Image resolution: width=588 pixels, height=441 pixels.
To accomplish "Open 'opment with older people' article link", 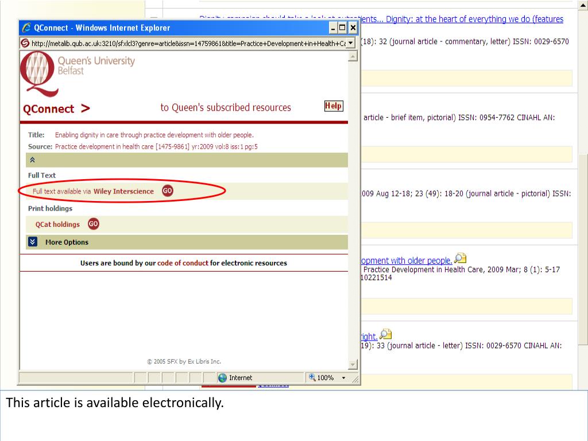I will (x=407, y=260).
